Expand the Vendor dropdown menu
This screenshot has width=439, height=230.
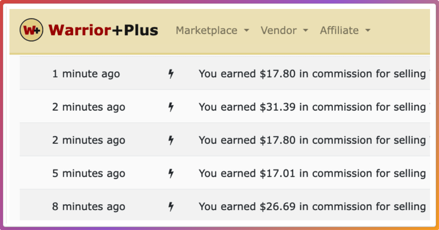pyautogui.click(x=284, y=30)
